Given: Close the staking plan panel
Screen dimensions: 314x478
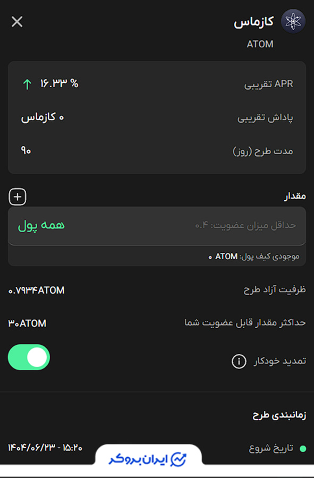Looking at the screenshot, I should 16,22.
